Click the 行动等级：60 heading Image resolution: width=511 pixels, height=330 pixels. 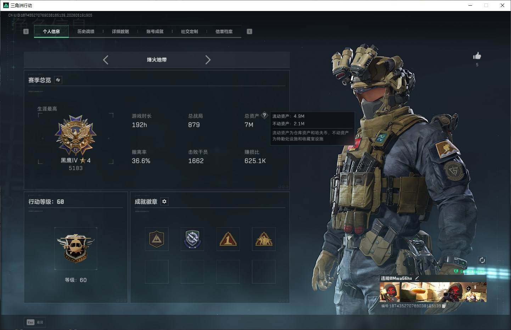coord(46,201)
